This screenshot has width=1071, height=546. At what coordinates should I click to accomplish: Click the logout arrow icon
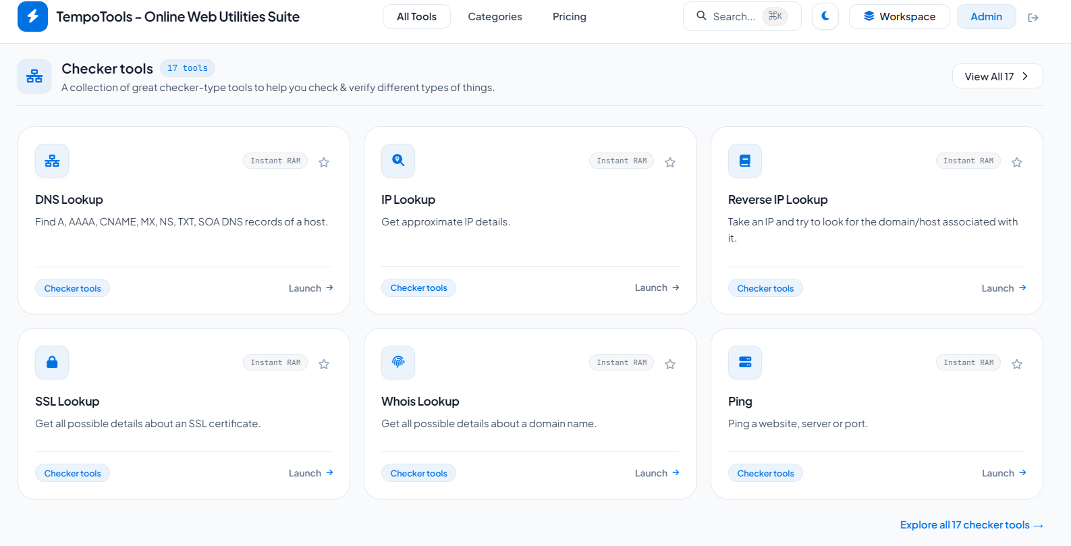pos(1033,18)
